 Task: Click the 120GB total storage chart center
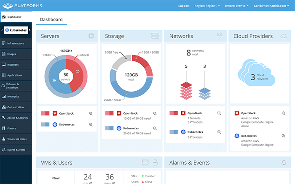click(131, 76)
